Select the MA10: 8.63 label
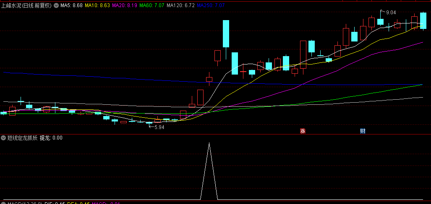 pyautogui.click(x=97, y=5)
